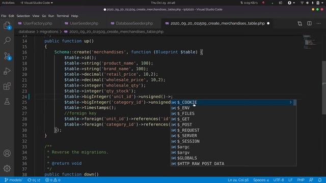Screen dimensions: 326x183
Task: Select the $_GET suggestion
Action: (233, 119)
